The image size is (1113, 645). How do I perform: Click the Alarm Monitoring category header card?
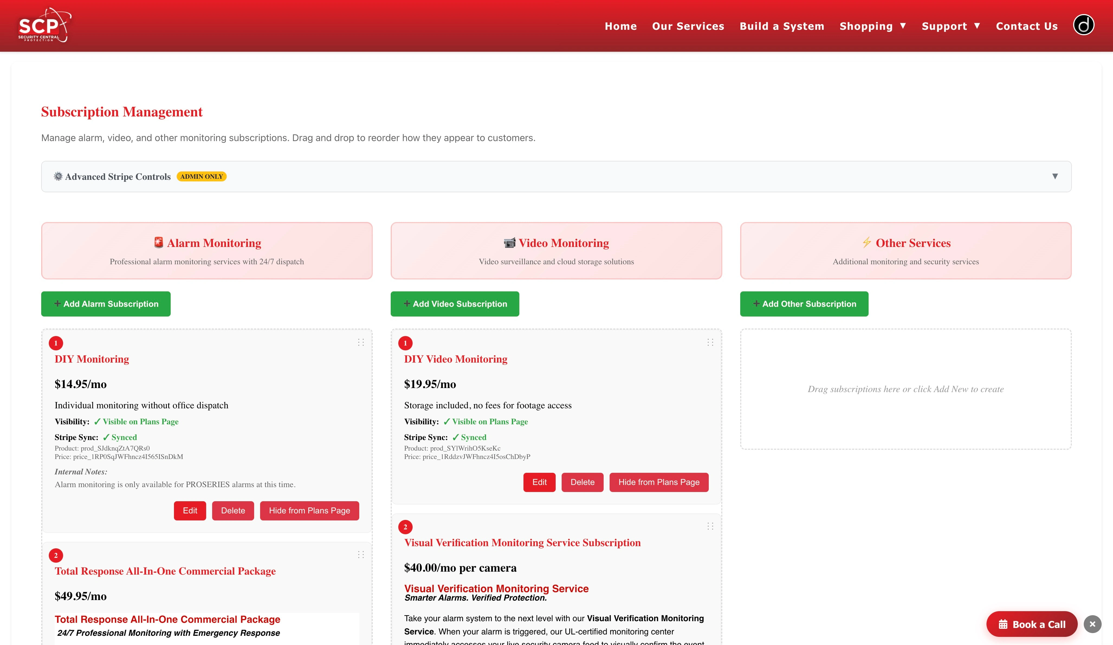207,250
